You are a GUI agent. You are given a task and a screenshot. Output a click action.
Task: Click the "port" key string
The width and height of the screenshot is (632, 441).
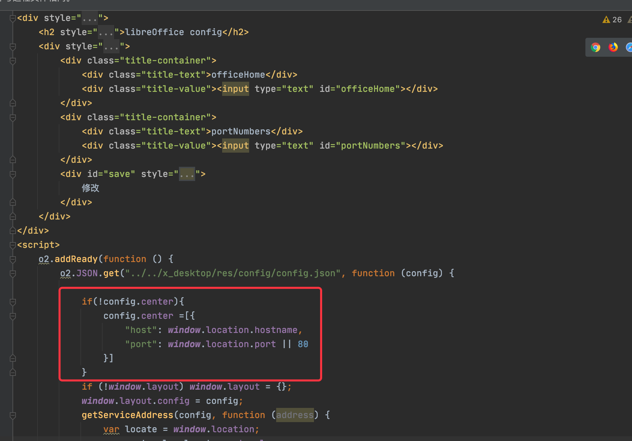pyautogui.click(x=141, y=344)
